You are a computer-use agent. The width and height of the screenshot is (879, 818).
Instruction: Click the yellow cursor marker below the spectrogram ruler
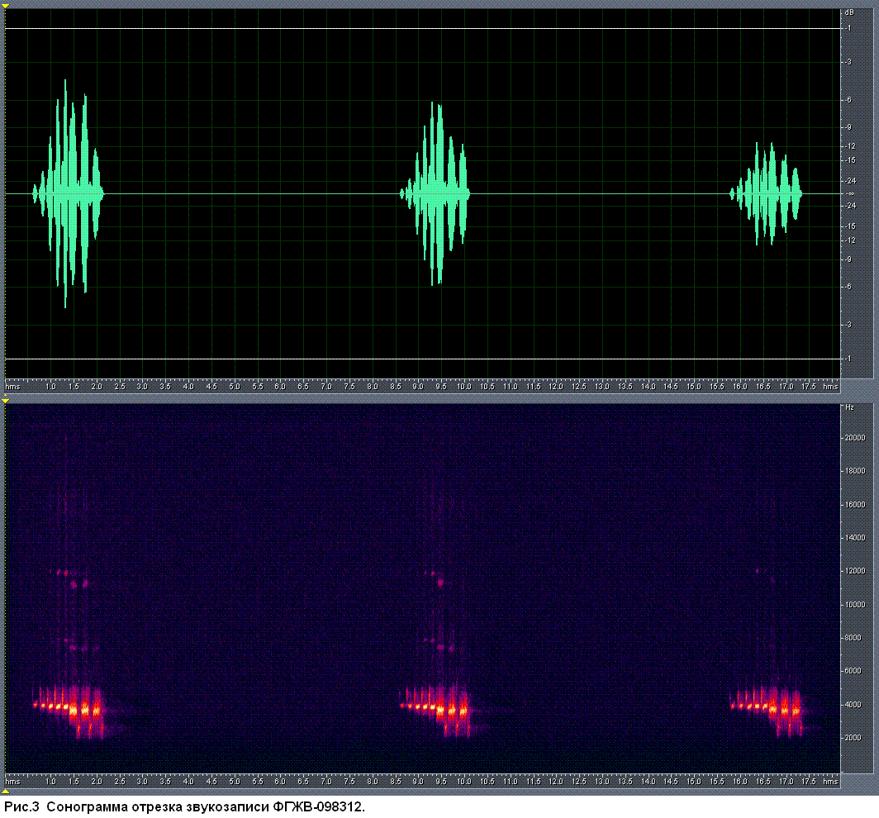click(5, 792)
